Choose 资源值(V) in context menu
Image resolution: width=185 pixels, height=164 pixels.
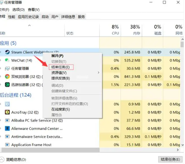[x=59, y=73]
